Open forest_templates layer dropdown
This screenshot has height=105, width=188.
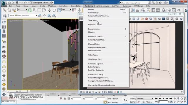pyautogui.click(x=22, y=15)
